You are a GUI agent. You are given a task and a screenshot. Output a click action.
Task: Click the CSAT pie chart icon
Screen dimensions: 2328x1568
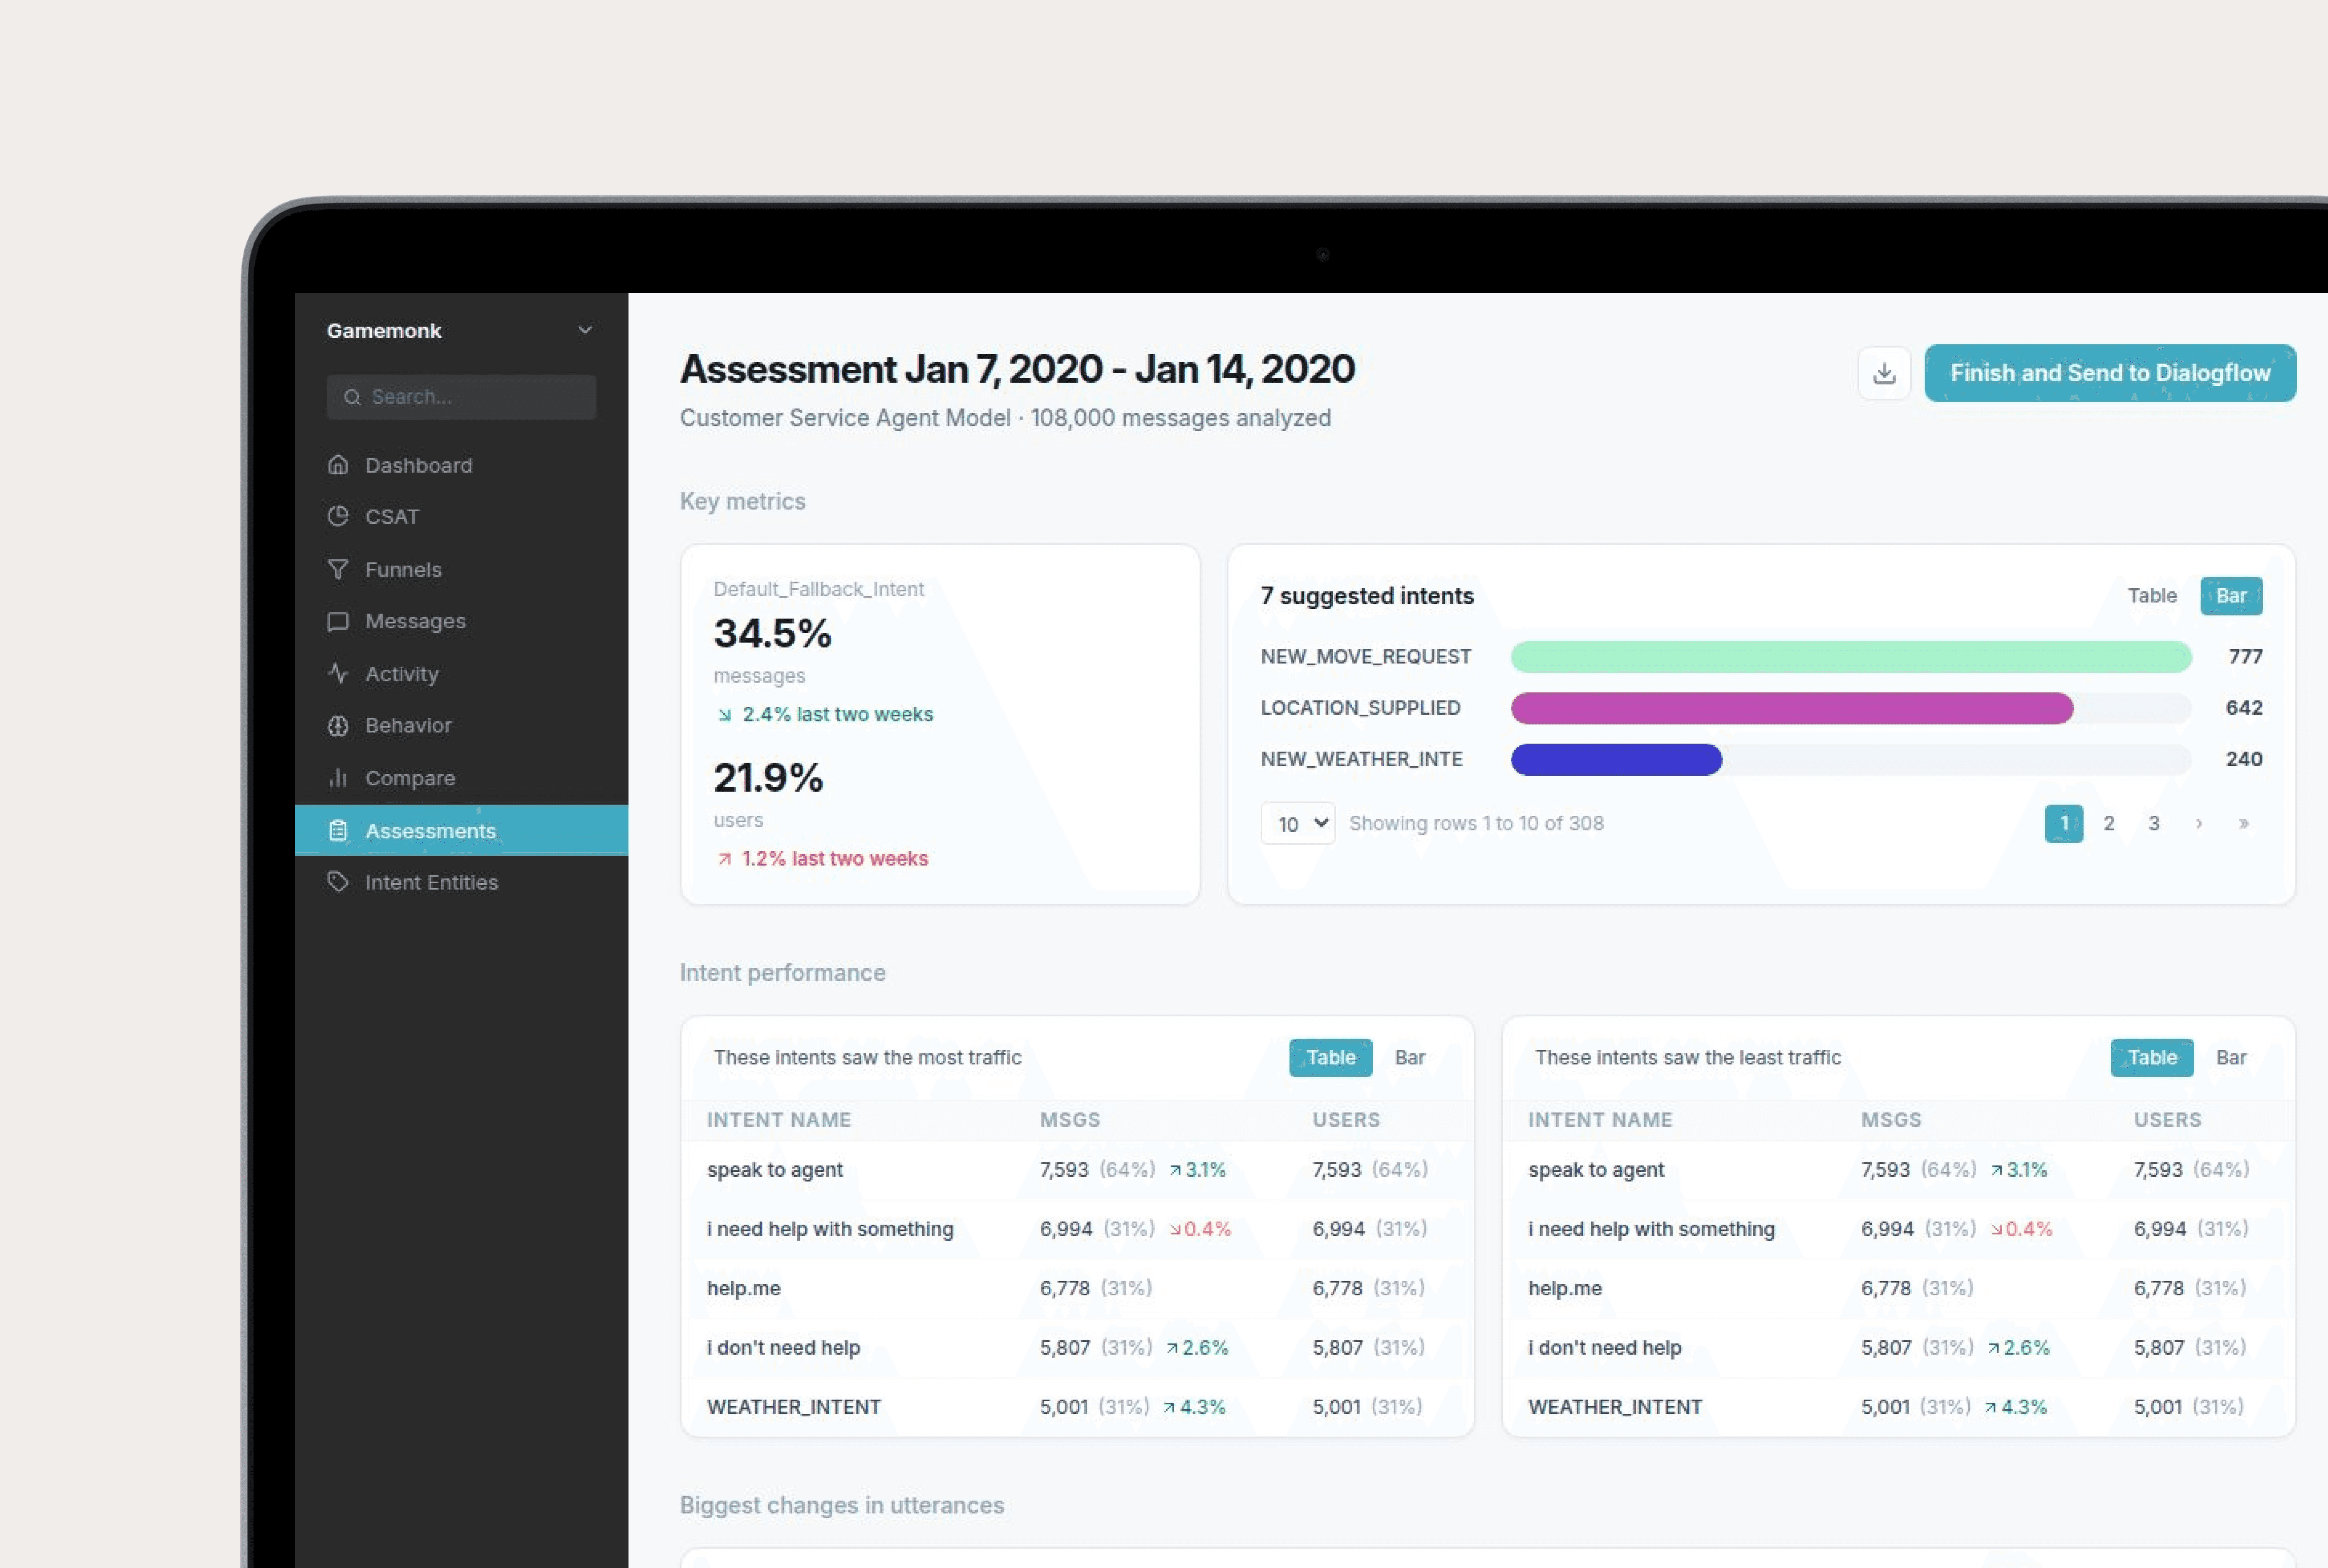tap(338, 516)
